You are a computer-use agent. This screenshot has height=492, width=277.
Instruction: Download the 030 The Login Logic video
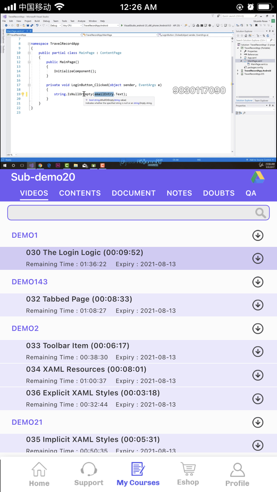[x=258, y=258]
